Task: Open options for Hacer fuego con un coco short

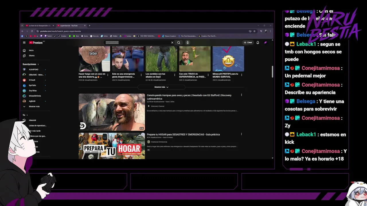Action: (108, 75)
